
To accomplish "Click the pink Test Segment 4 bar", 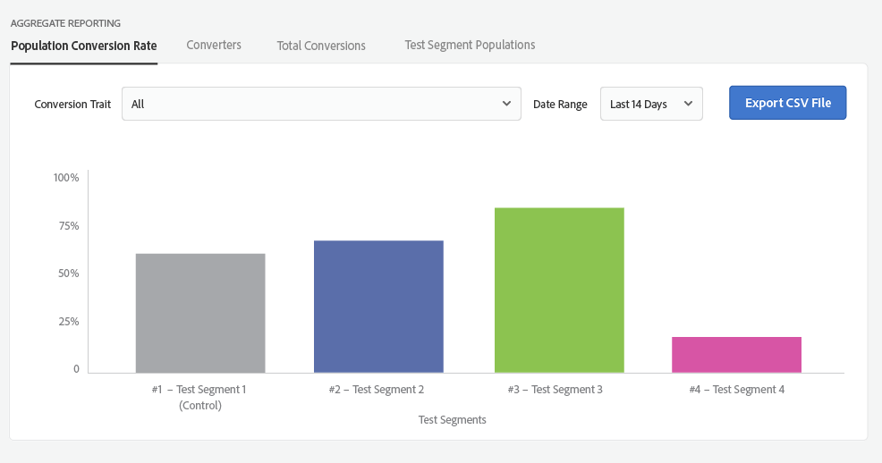I will 736,355.
